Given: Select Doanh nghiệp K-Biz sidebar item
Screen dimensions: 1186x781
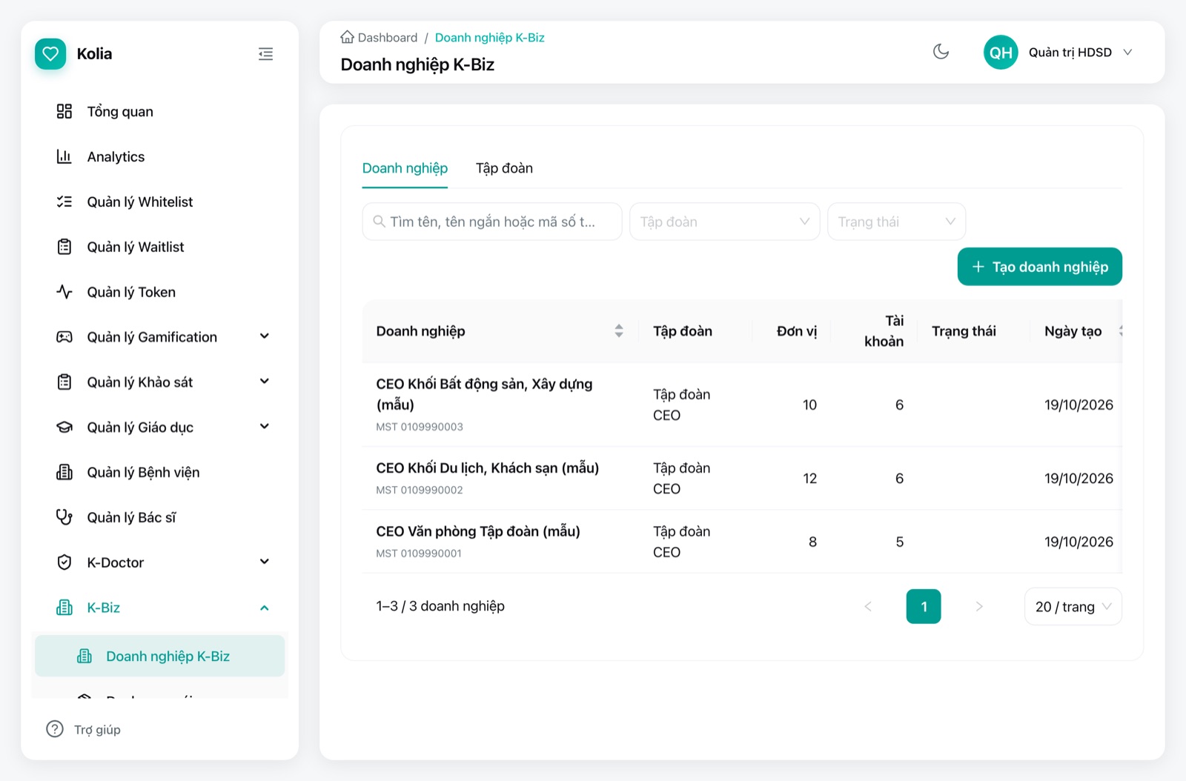Looking at the screenshot, I should tap(159, 656).
